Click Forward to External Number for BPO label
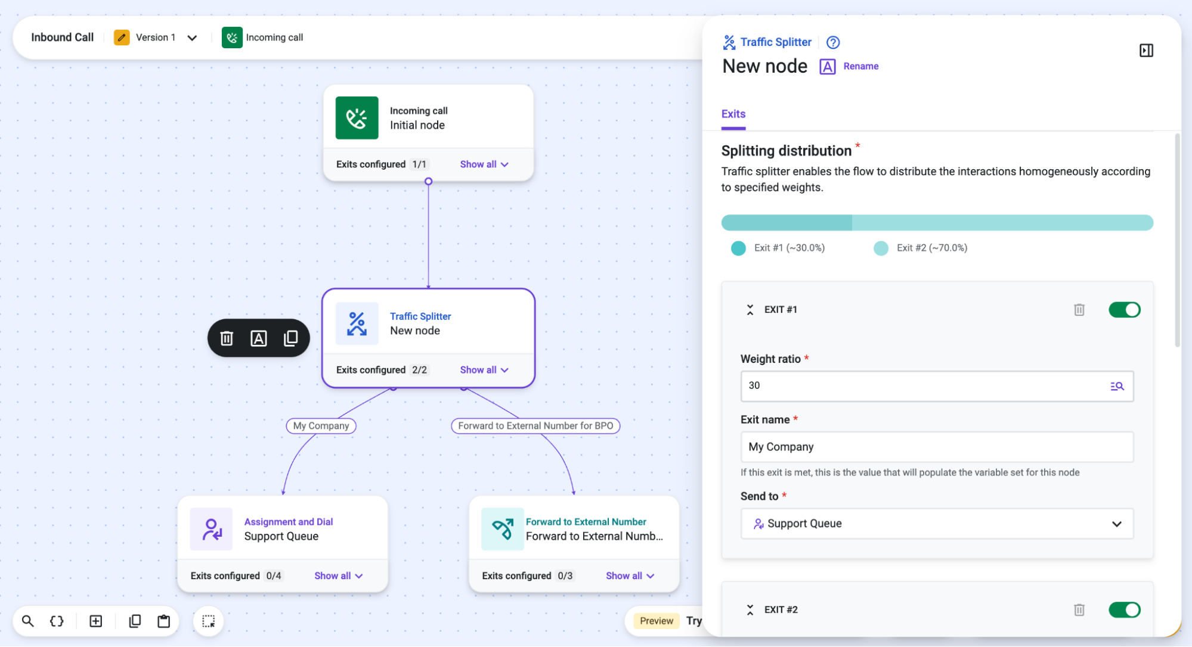Viewport: 1192px width, 647px height. tap(535, 426)
